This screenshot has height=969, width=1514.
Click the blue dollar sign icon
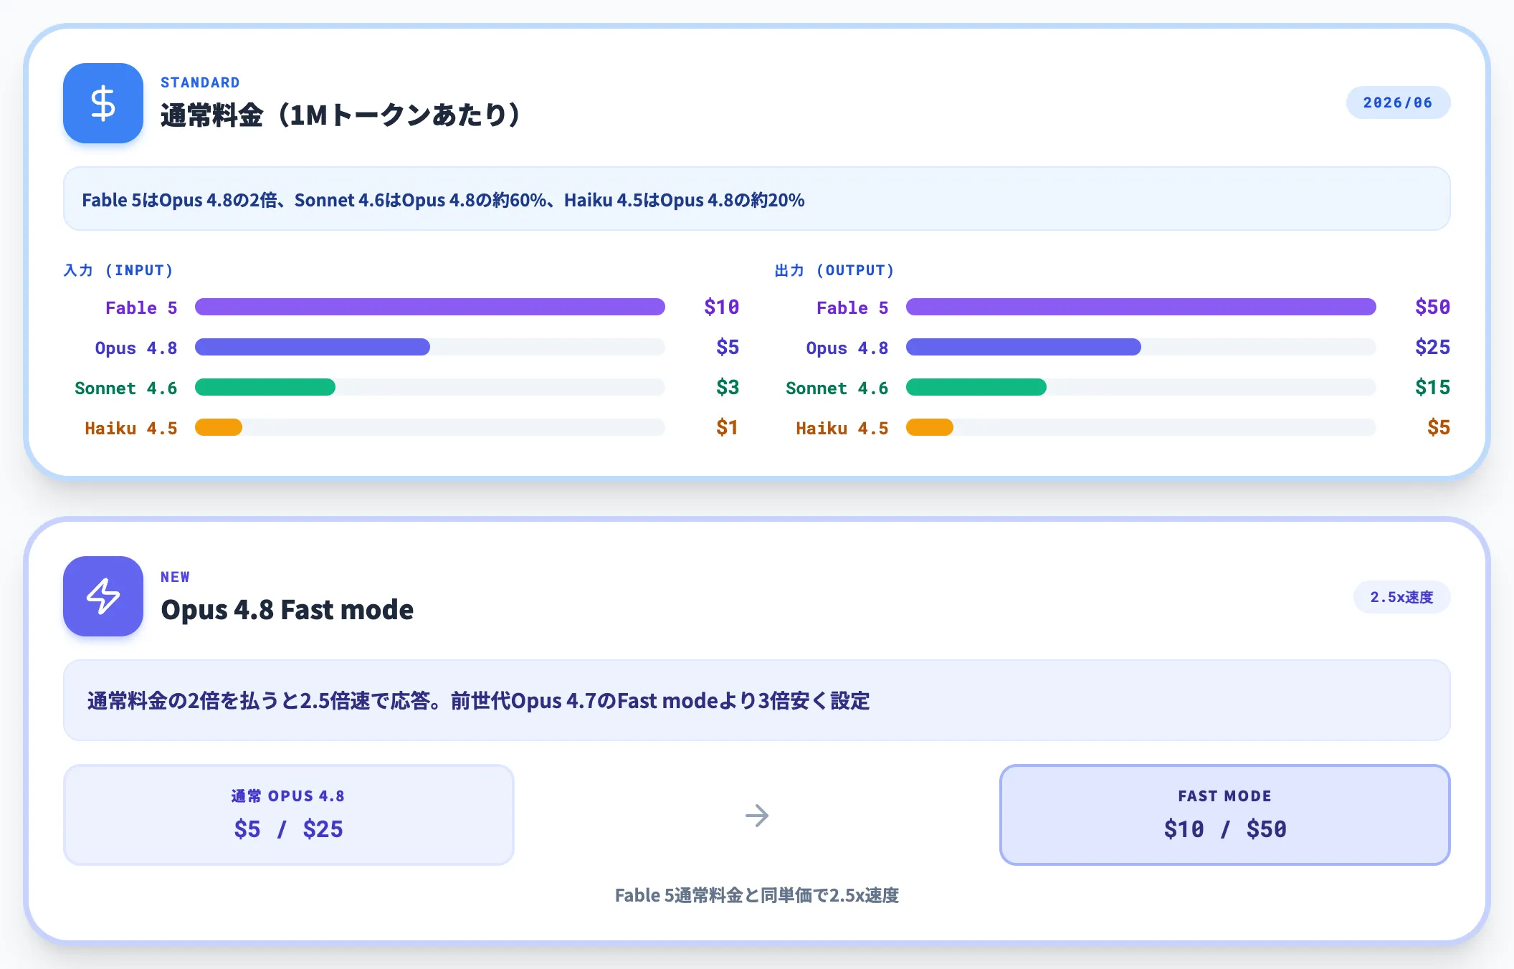[x=103, y=103]
